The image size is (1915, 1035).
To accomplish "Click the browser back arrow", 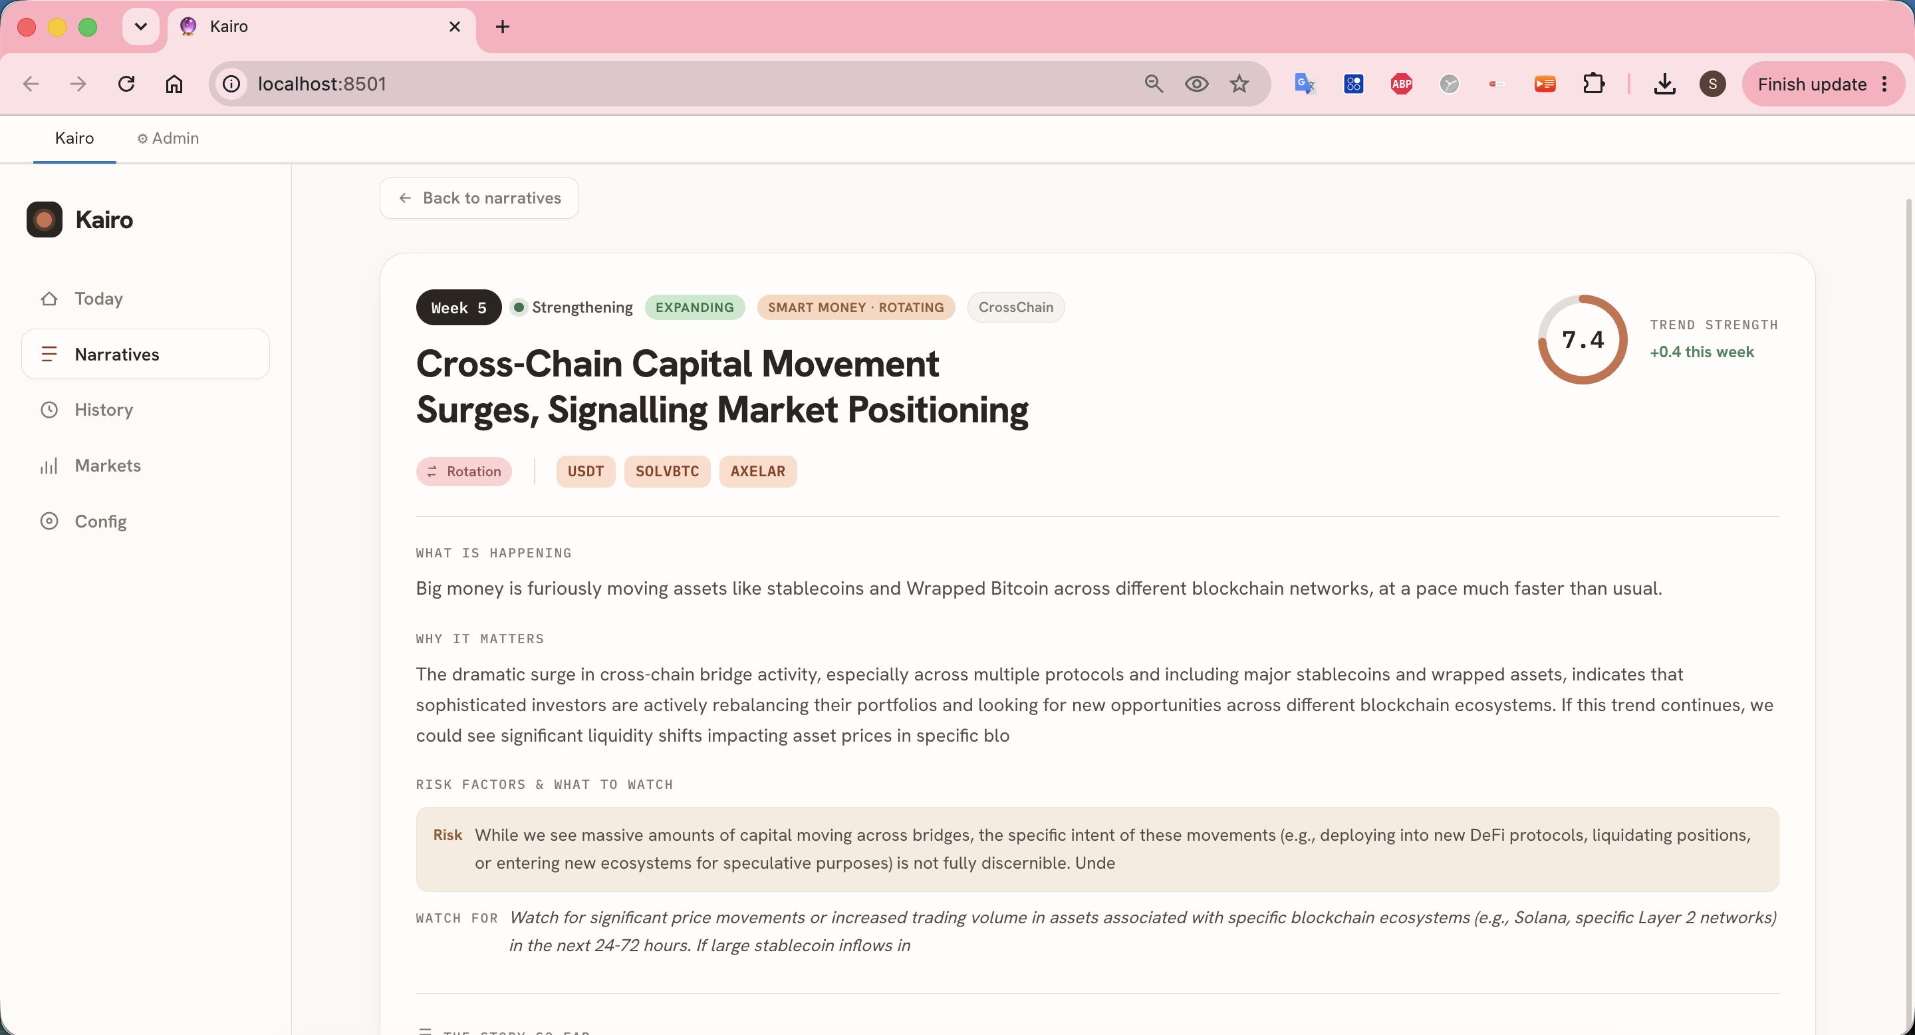I will [x=31, y=84].
